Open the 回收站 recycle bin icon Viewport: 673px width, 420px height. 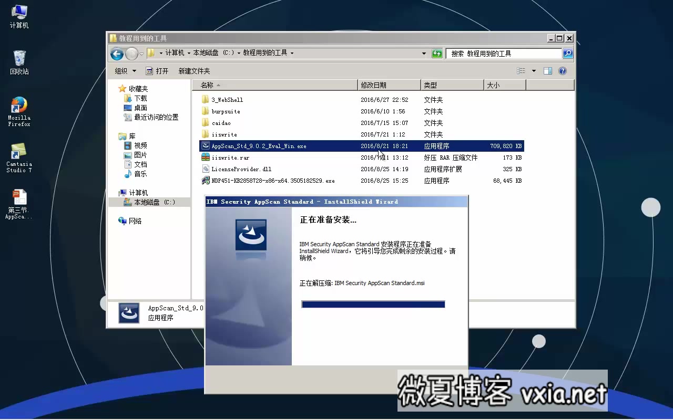pyautogui.click(x=19, y=62)
